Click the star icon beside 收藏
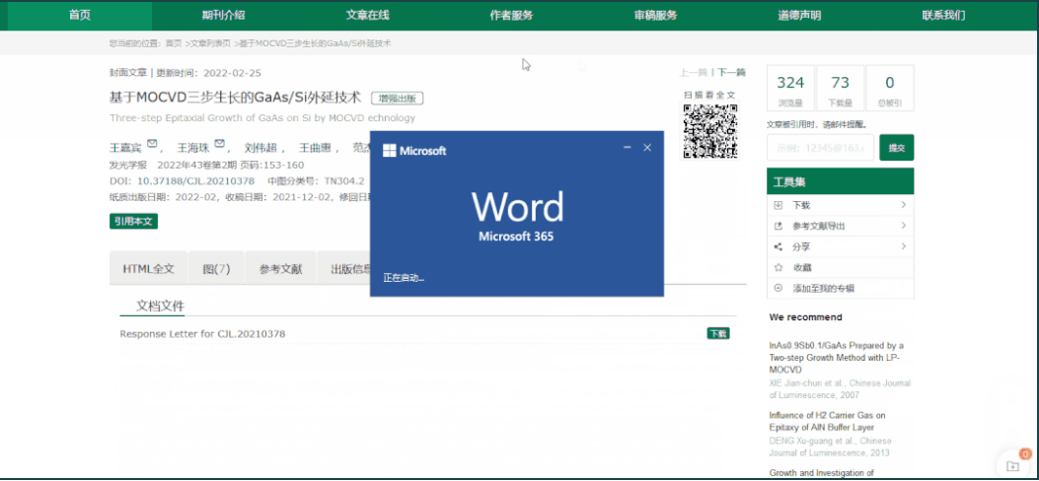 click(x=779, y=267)
